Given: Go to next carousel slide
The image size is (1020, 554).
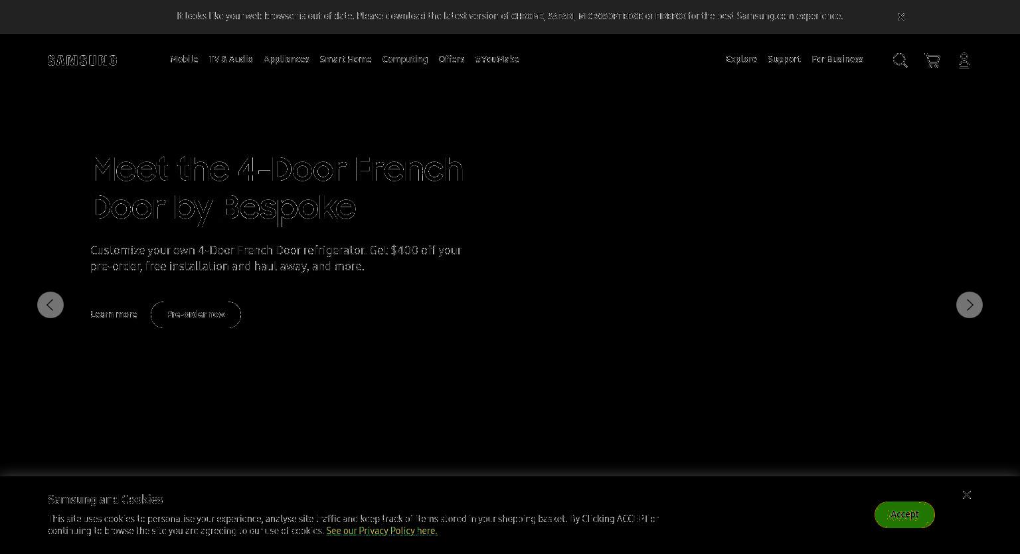Looking at the screenshot, I should point(970,305).
